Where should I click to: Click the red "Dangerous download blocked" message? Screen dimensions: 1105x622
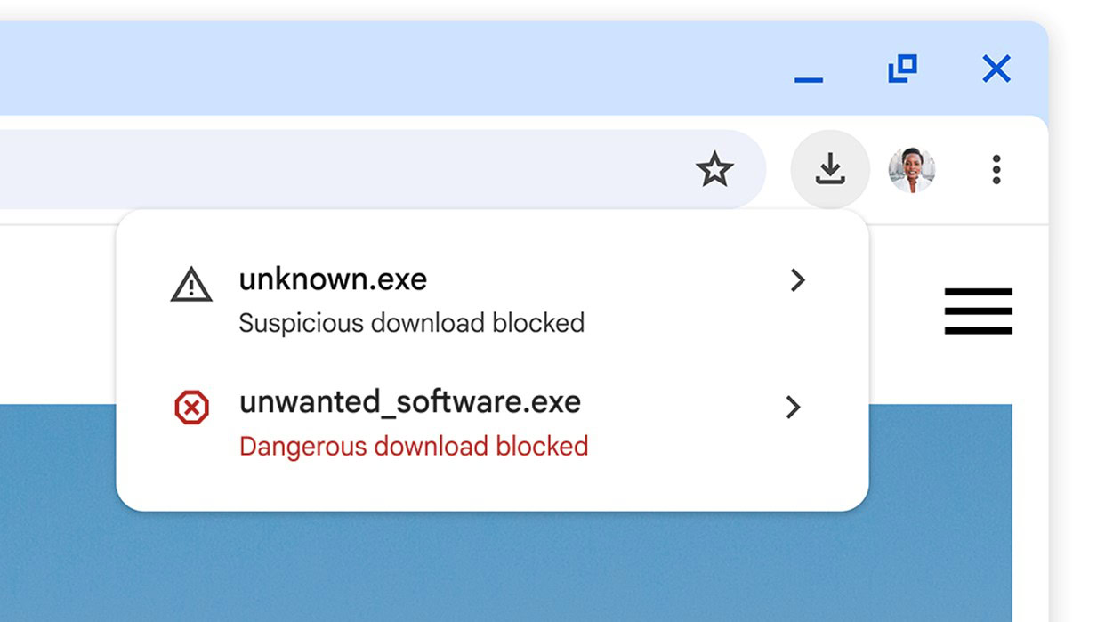pos(414,446)
